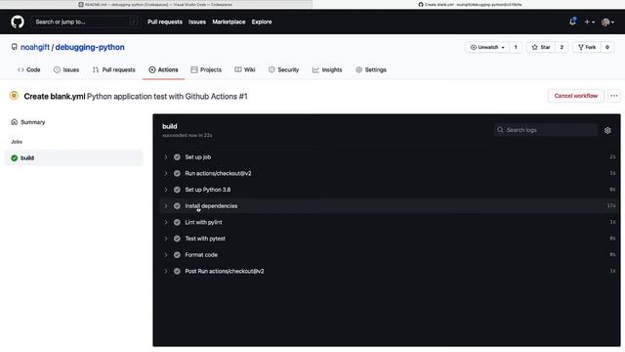This screenshot has width=625, height=352.
Task: Expand the Run actions/checkout@v2 step
Action: click(166, 174)
